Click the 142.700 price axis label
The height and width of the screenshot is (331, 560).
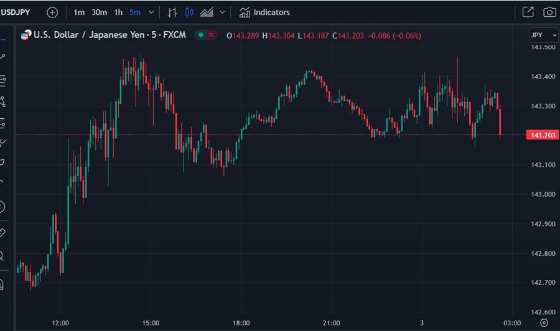point(543,282)
